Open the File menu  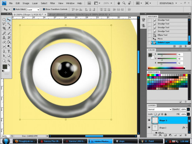point(11,3)
